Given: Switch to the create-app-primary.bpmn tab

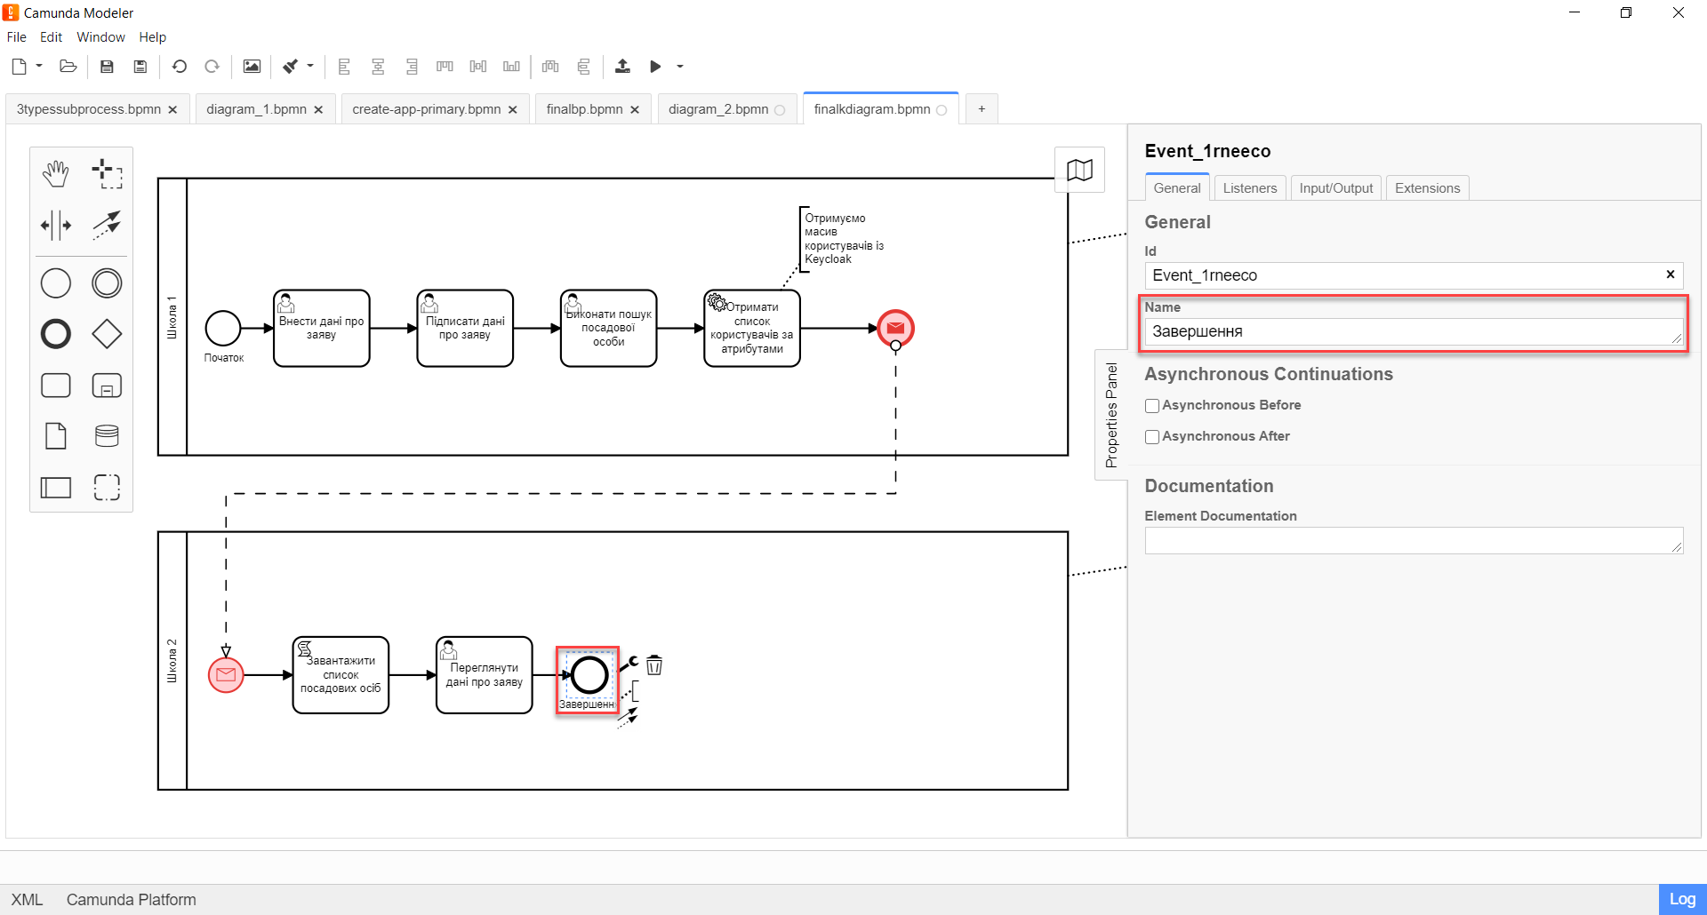Looking at the screenshot, I should tap(427, 109).
